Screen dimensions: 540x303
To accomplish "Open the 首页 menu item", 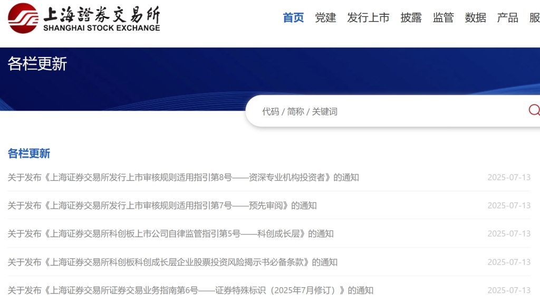I will point(293,17).
